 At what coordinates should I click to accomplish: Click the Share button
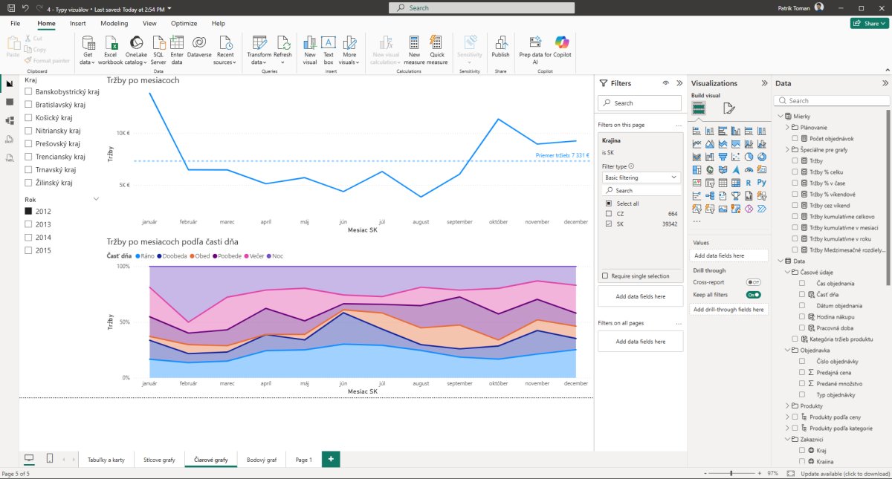pyautogui.click(x=870, y=24)
